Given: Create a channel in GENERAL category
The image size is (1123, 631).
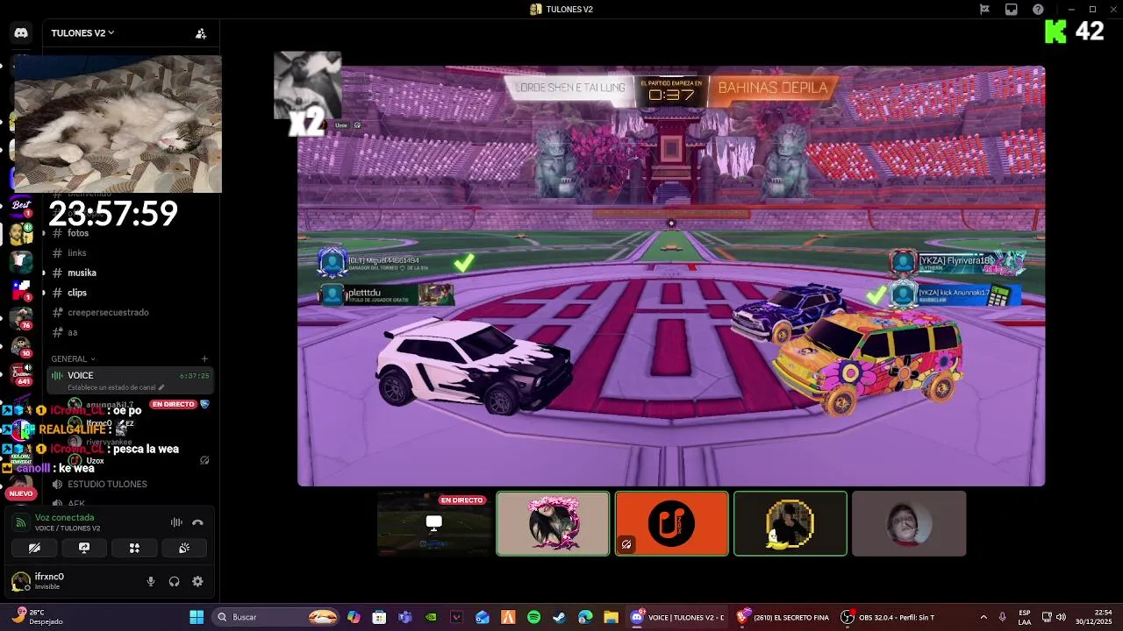Looking at the screenshot, I should (204, 358).
